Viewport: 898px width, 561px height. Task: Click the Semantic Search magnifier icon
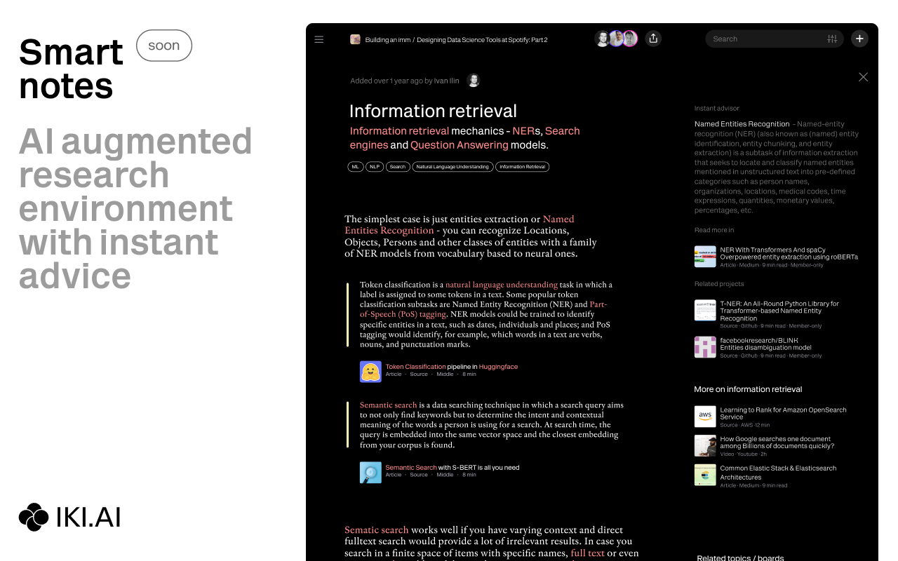370,472
